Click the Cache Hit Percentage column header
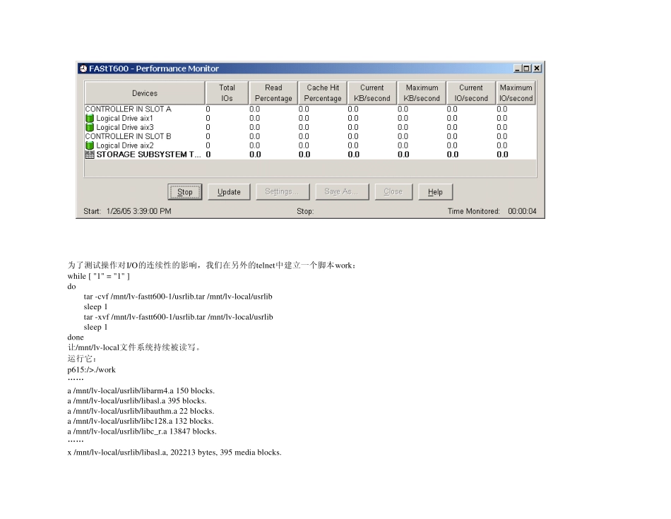Viewport: 671px width, 519px height. (323, 93)
